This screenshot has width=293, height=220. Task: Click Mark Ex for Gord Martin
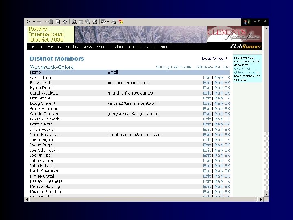[222, 124]
